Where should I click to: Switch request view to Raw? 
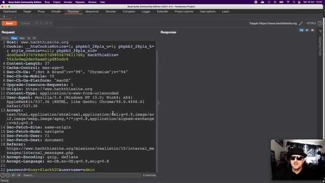[x=14, y=38]
